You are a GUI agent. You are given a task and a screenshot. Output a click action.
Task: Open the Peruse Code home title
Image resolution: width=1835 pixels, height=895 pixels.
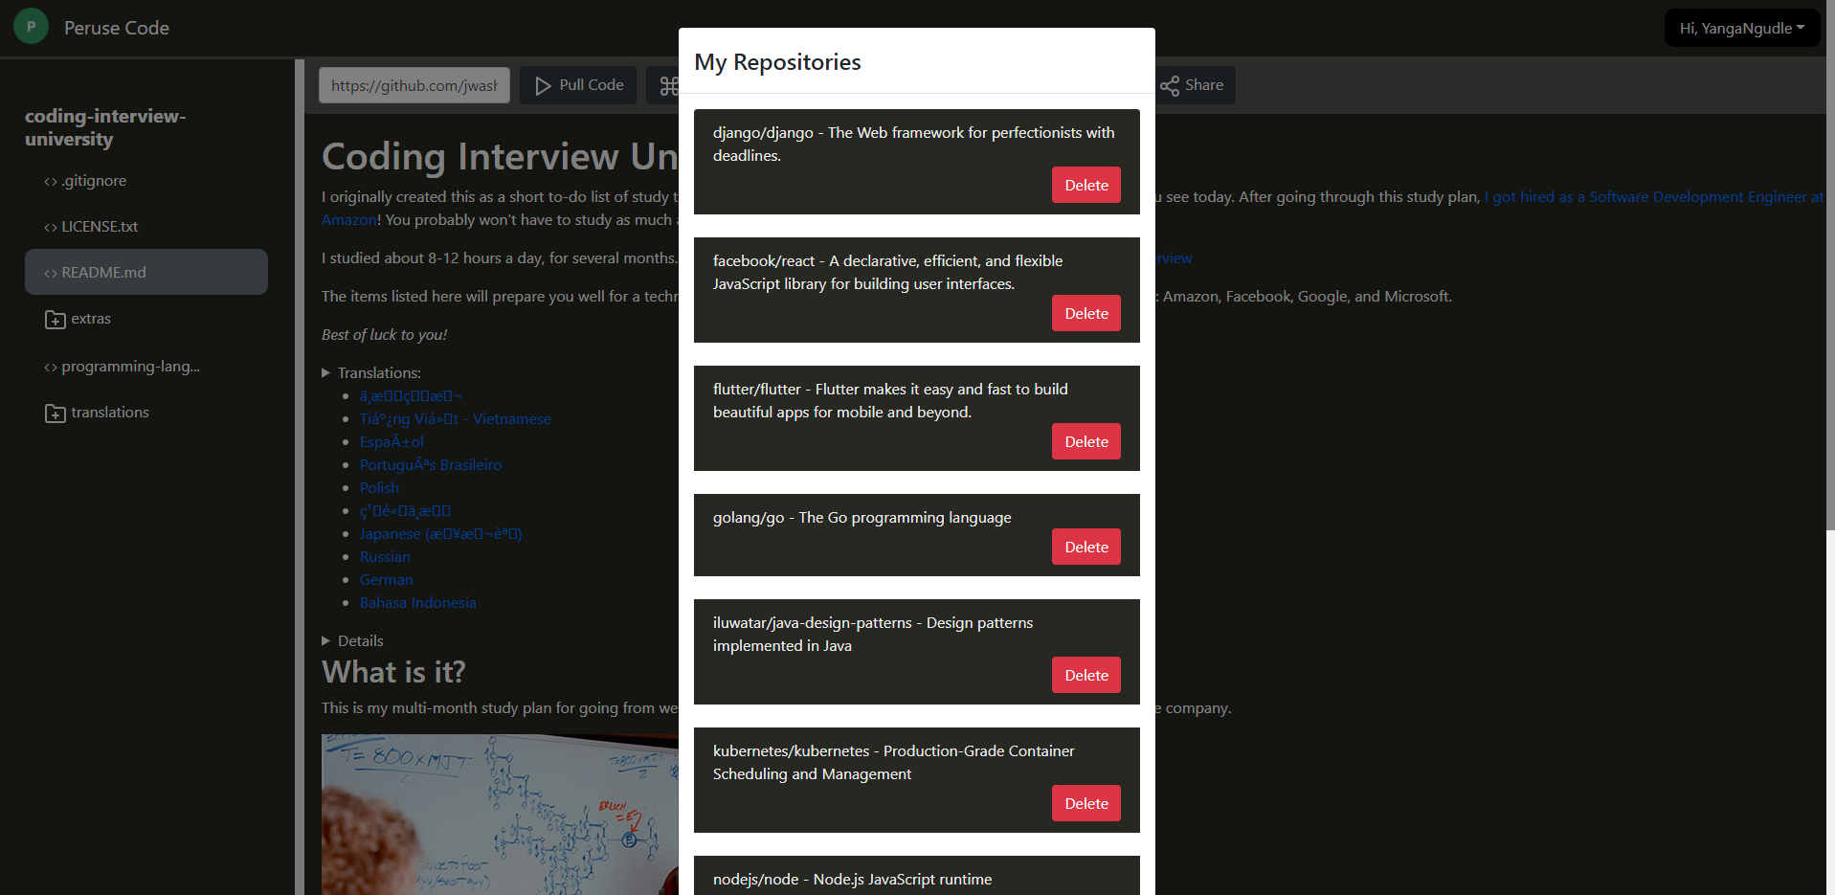pos(117,28)
